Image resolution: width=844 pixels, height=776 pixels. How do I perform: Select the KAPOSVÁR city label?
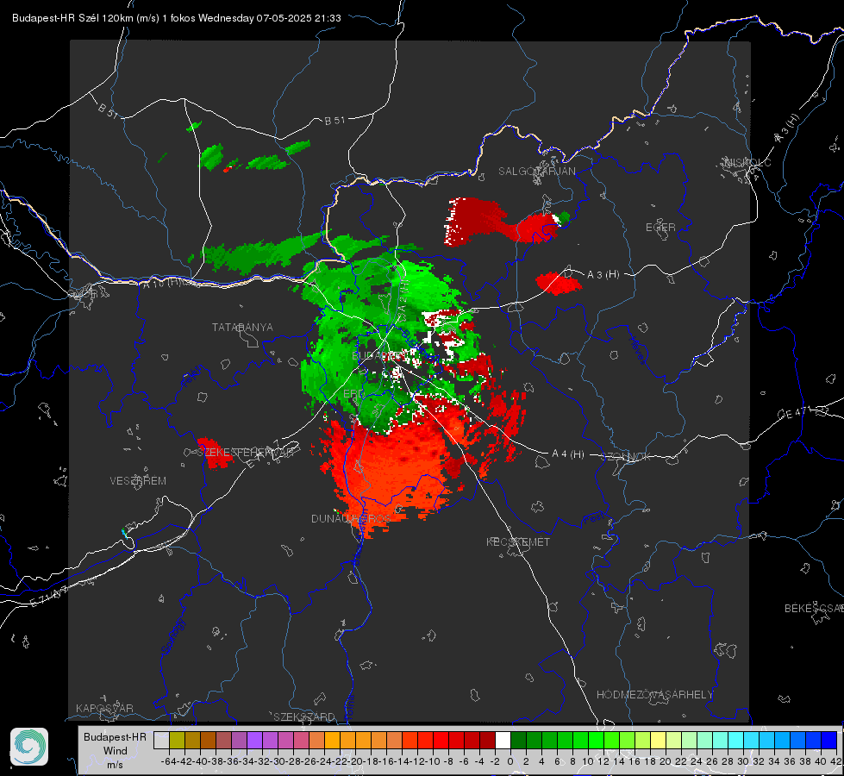(x=104, y=708)
